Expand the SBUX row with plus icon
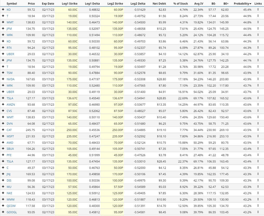The image size is (264, 216). (3, 148)
